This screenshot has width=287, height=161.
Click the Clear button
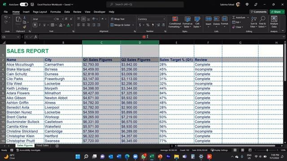pos(238,27)
